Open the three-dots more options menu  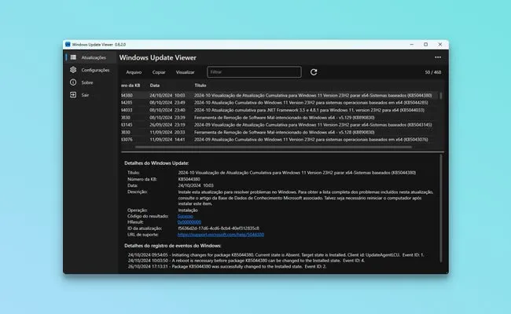pos(438,57)
